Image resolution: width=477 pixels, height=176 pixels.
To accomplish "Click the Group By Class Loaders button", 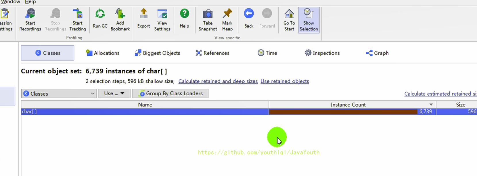I will [170, 94].
